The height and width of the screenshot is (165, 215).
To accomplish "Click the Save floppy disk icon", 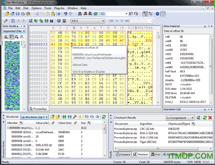I will pyautogui.click(x=18, y=14).
